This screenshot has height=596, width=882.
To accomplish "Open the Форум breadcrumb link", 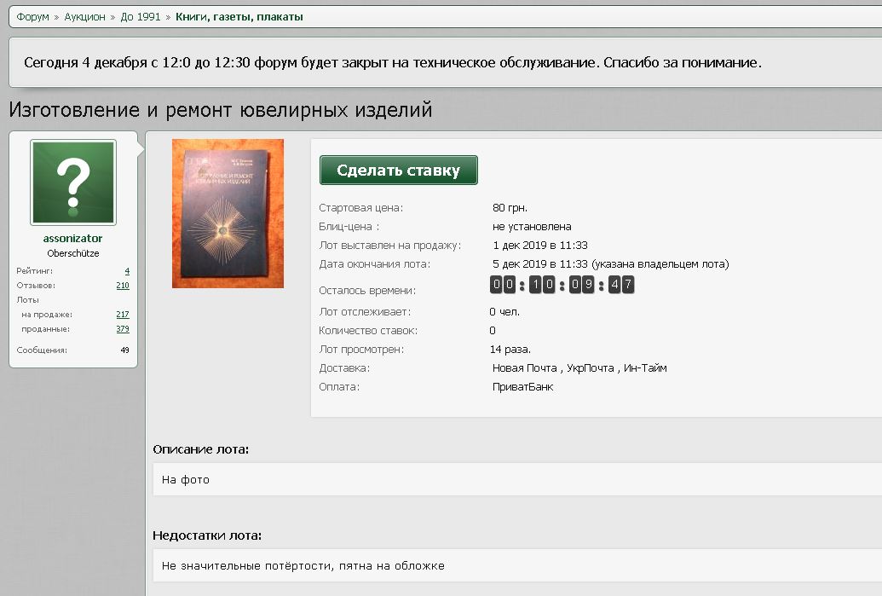I will click(x=32, y=17).
